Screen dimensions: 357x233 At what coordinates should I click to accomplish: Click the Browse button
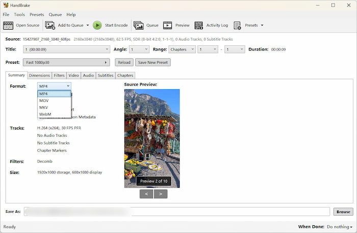(343, 212)
